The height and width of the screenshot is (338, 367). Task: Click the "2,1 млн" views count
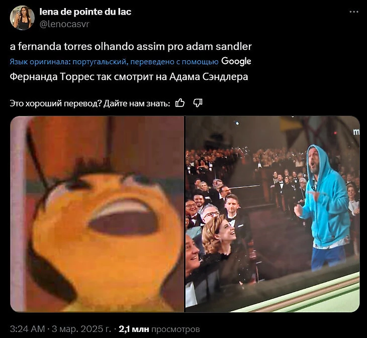click(134, 329)
